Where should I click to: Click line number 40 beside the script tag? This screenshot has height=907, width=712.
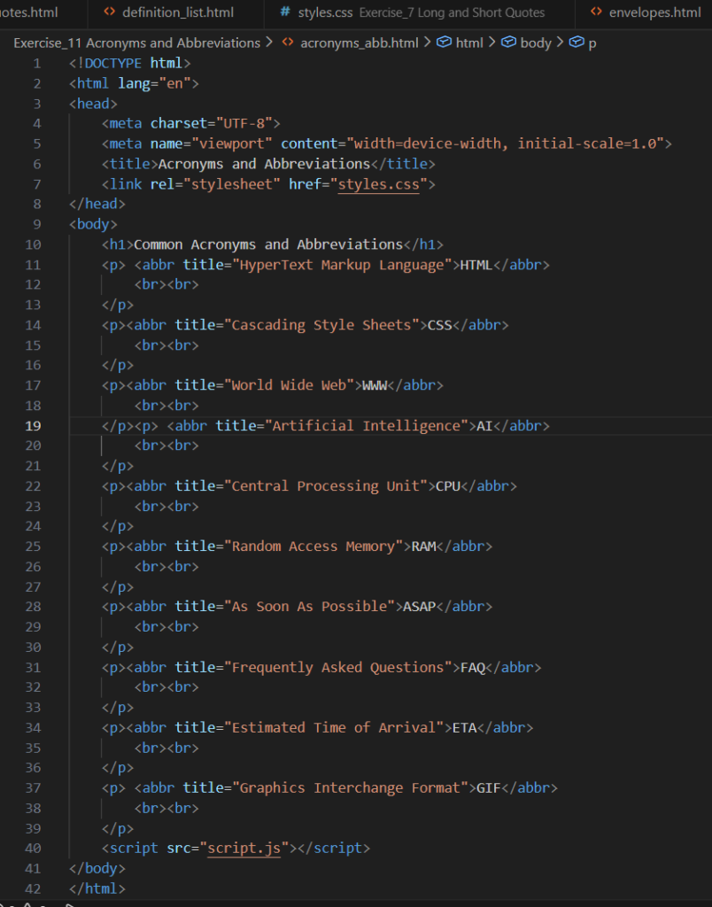point(33,849)
